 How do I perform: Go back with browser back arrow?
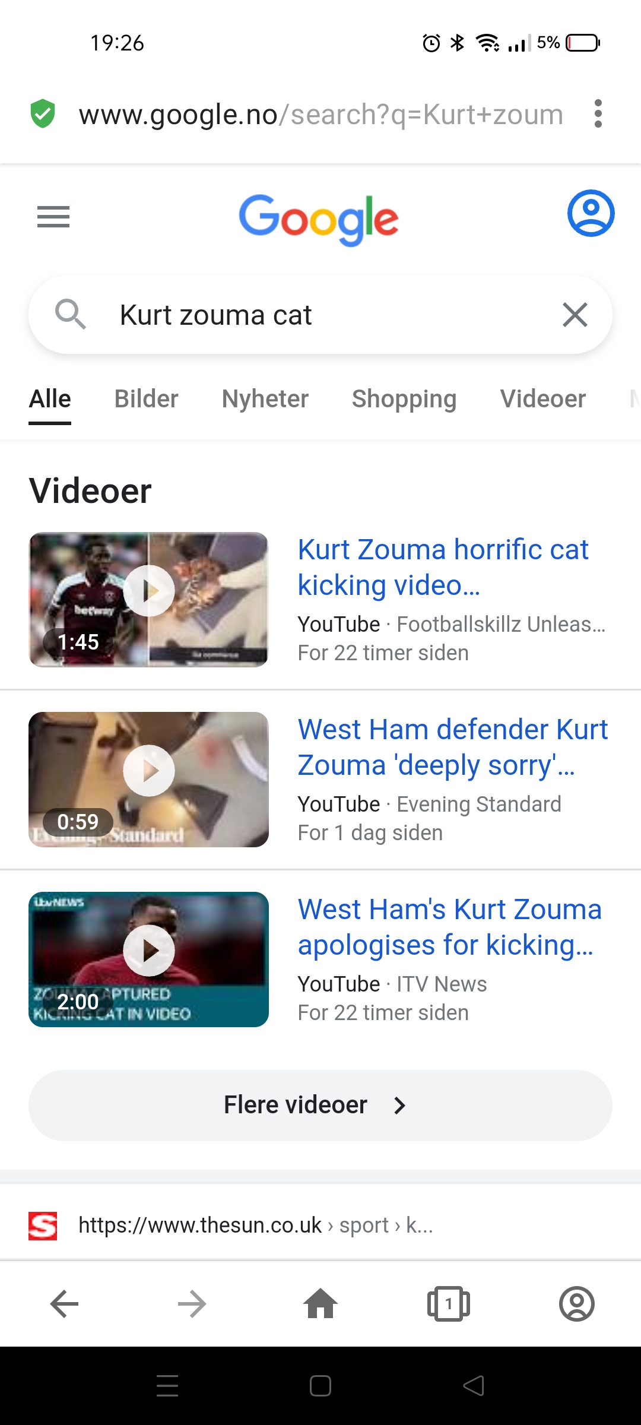pyautogui.click(x=65, y=1304)
